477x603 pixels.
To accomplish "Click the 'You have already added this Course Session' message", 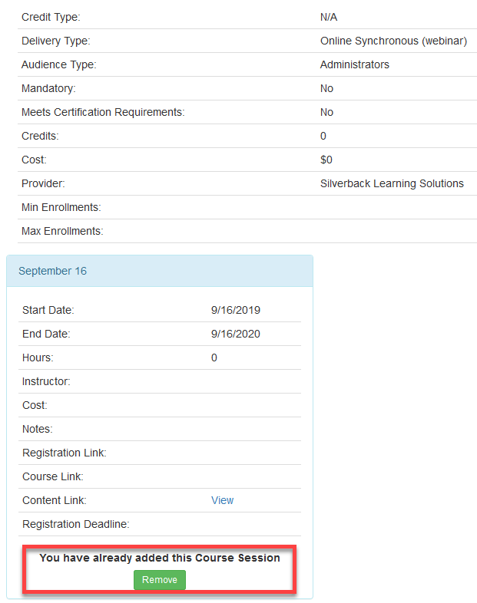I will [160, 558].
